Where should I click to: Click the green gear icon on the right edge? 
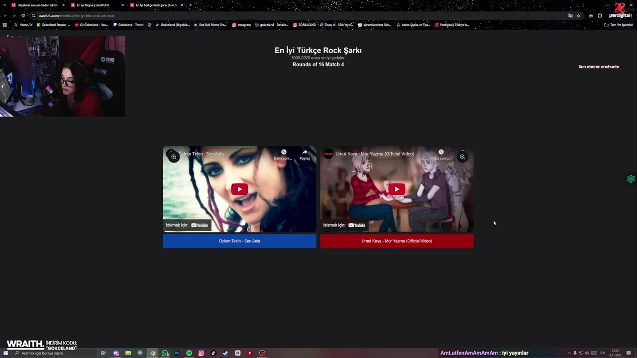coord(631,179)
